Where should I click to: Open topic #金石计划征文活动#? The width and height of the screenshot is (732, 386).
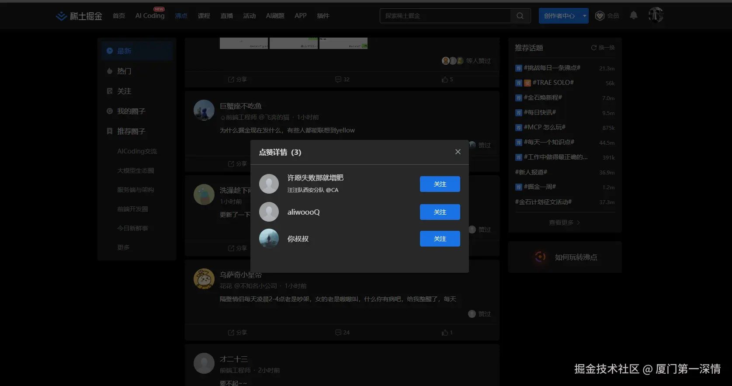[543, 202]
